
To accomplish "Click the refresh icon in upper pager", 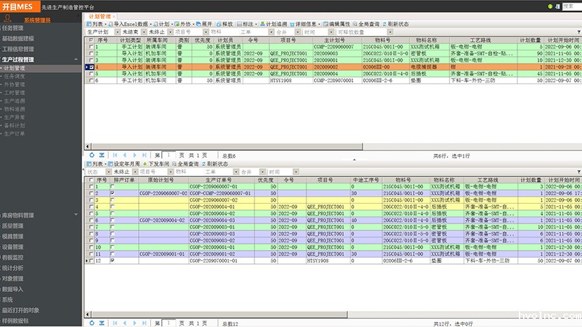I will coord(91,155).
